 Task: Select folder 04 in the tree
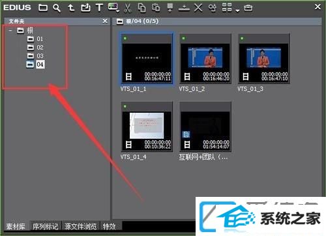tap(40, 65)
